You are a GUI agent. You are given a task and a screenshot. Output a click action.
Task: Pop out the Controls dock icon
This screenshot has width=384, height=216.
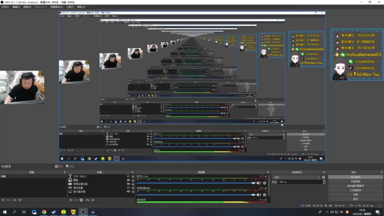point(381,172)
